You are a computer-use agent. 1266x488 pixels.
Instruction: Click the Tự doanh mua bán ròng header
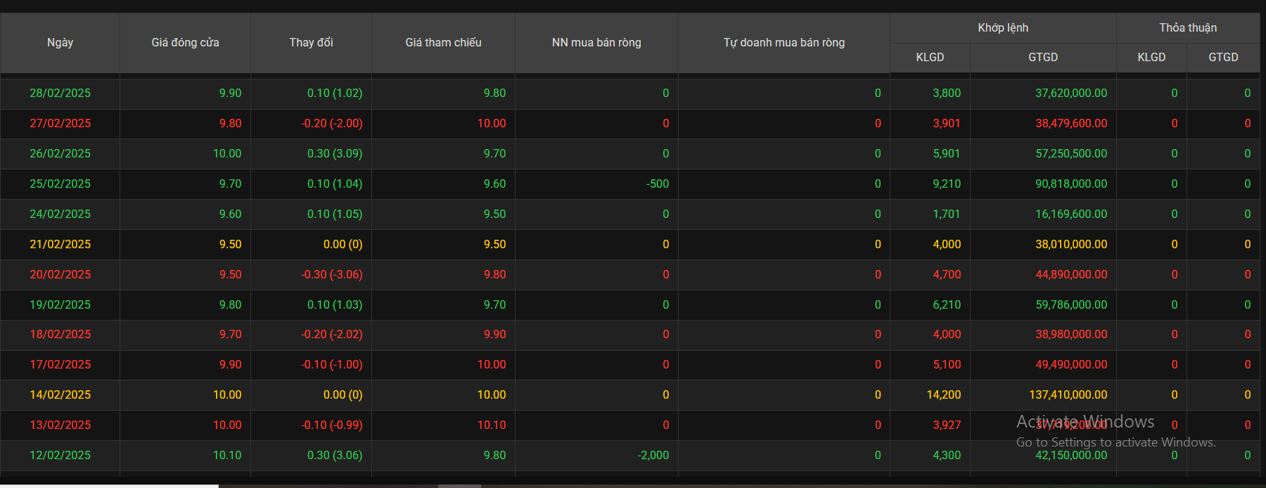(784, 43)
